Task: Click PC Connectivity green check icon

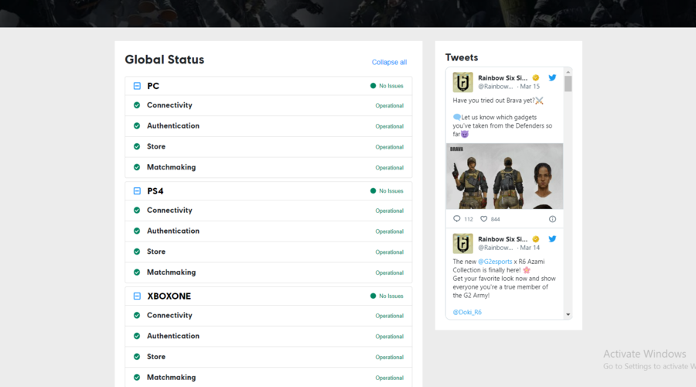Action: pos(137,105)
